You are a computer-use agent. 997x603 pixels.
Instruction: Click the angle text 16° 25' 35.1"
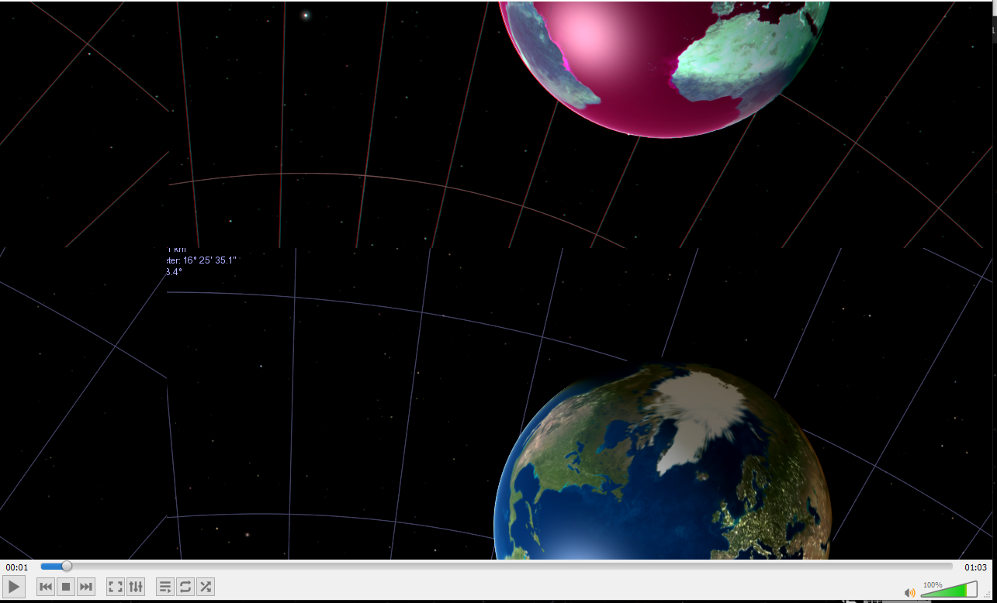pyautogui.click(x=209, y=260)
